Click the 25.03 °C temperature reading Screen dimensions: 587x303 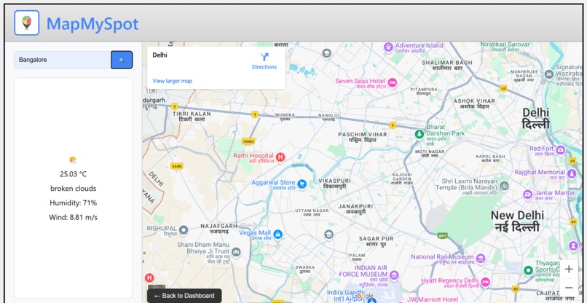pos(73,174)
